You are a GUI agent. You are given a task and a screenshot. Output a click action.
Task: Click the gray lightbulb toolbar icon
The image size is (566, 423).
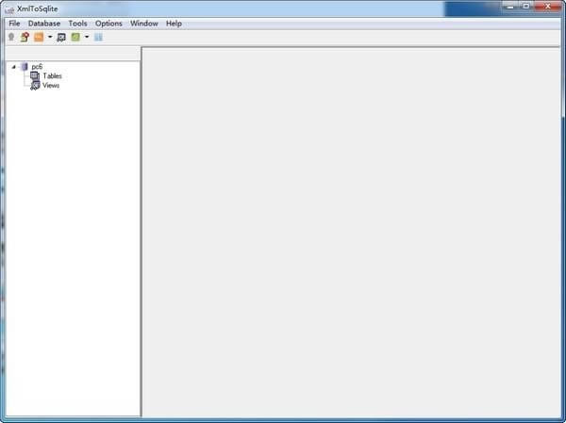(11, 37)
